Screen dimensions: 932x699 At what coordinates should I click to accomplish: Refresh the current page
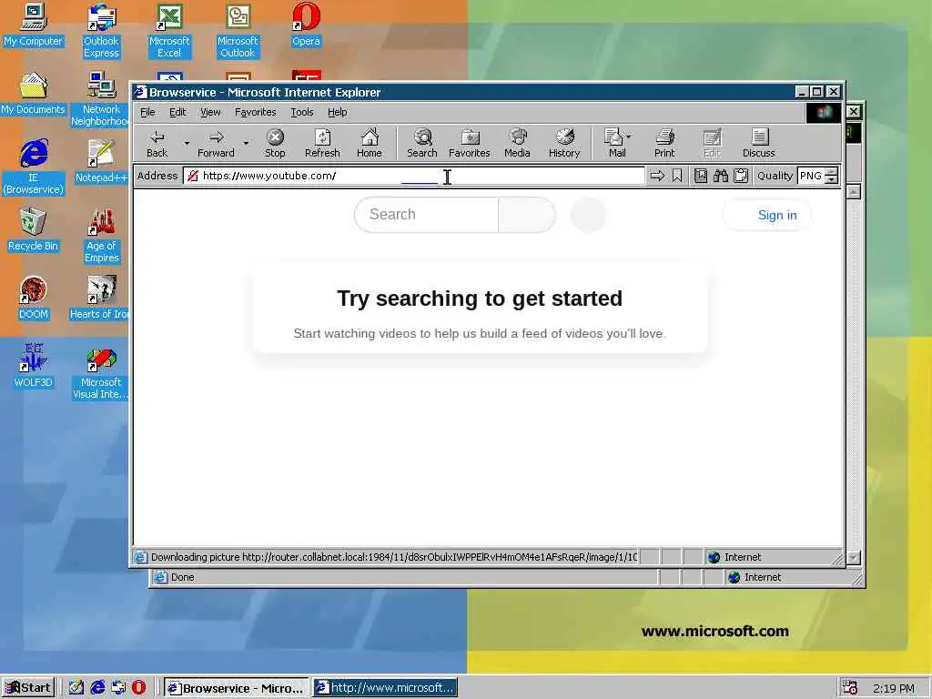point(322,144)
